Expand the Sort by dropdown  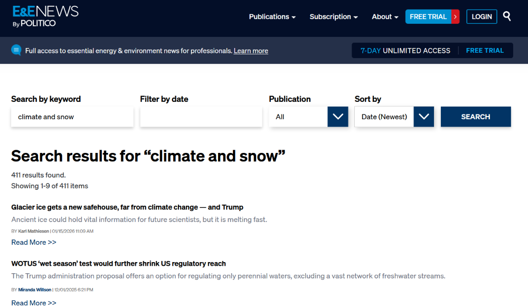424,117
